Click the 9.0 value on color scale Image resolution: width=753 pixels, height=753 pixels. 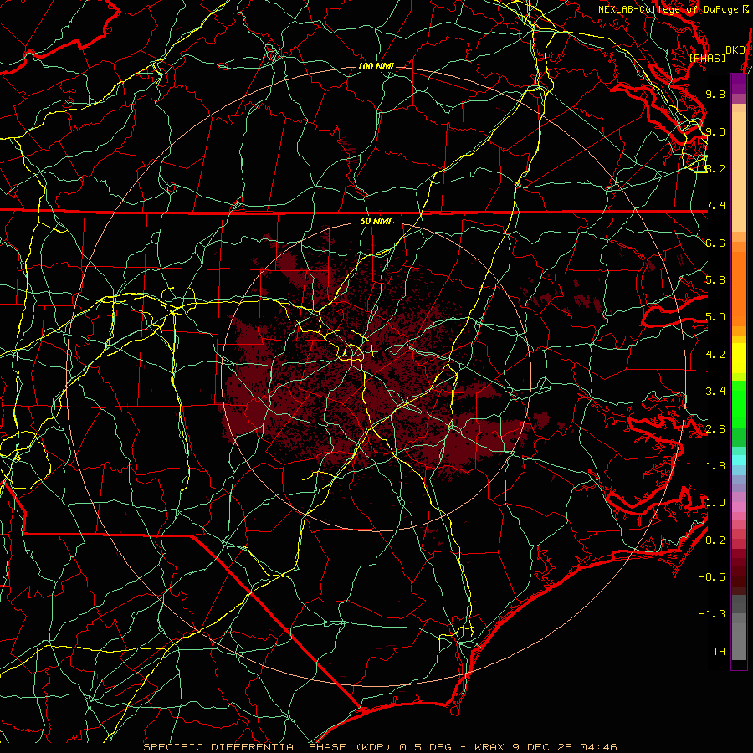(715, 131)
